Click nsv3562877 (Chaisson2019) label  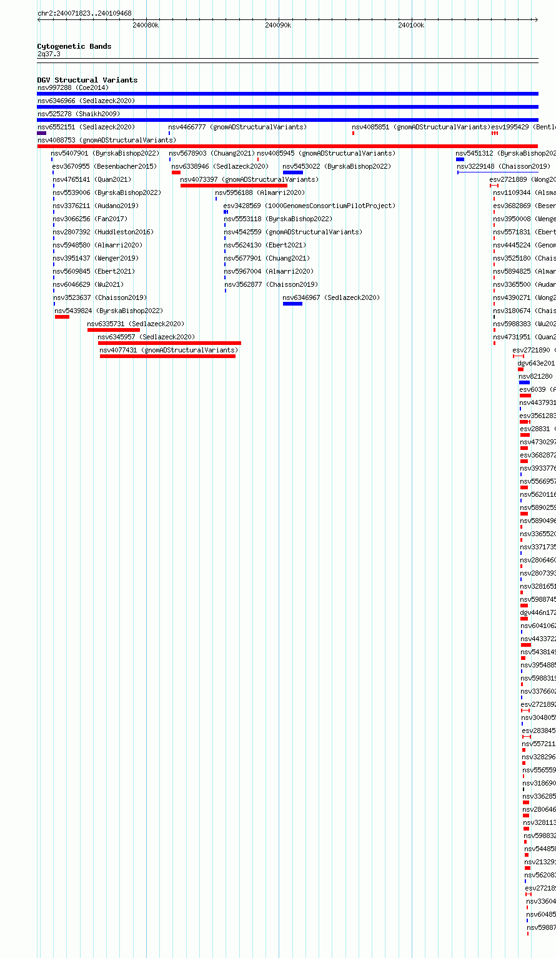(271, 284)
